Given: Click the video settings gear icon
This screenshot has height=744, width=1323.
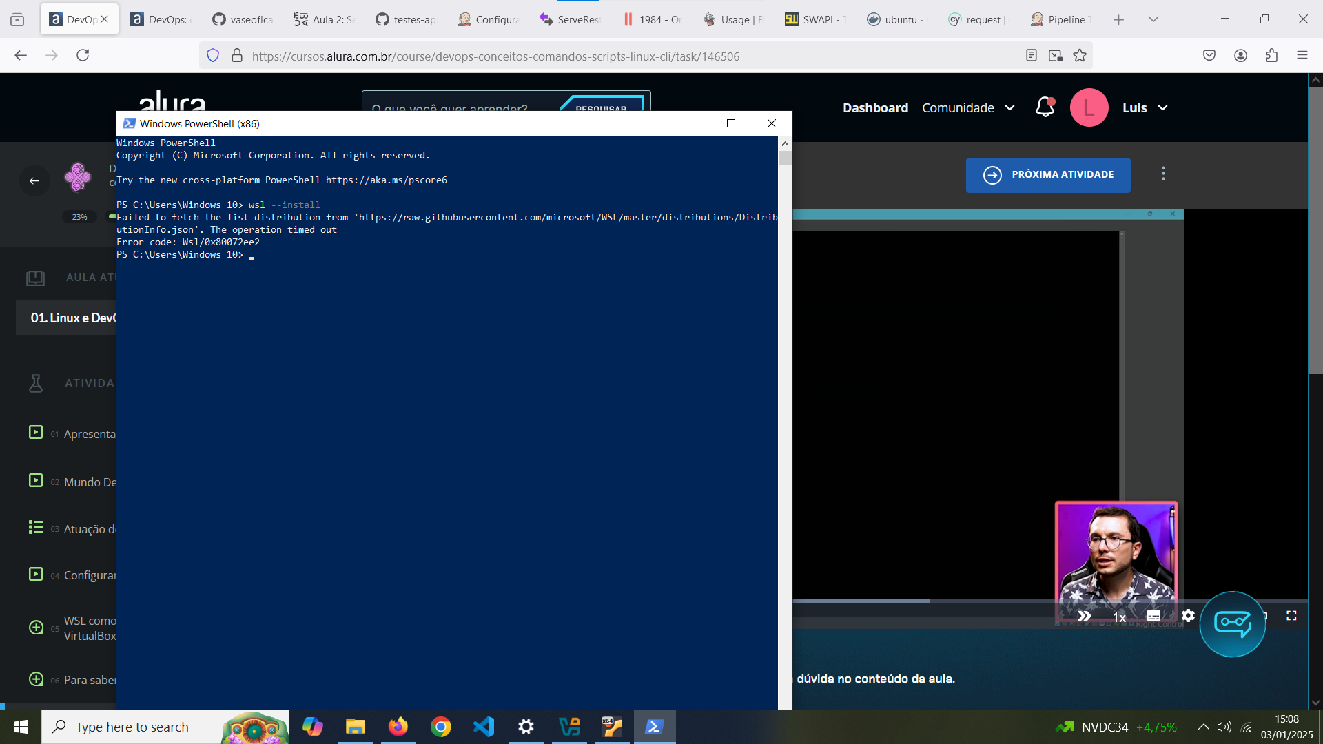Looking at the screenshot, I should point(1188,616).
